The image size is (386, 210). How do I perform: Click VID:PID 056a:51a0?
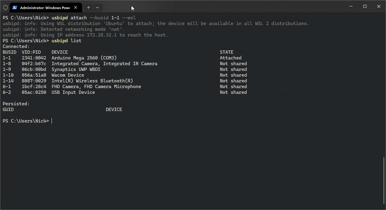[34, 75]
